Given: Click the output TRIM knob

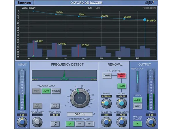Looking at the screenshot, I should coord(151,122).
